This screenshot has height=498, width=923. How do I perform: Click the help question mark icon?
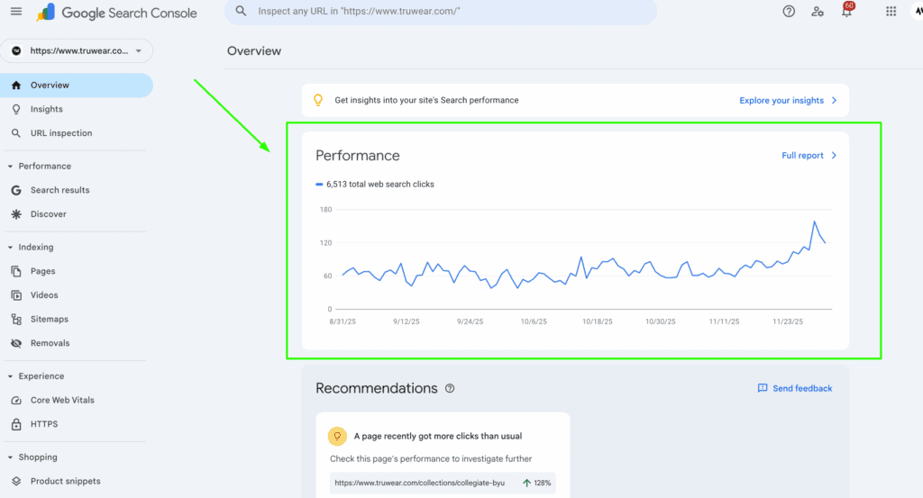789,12
